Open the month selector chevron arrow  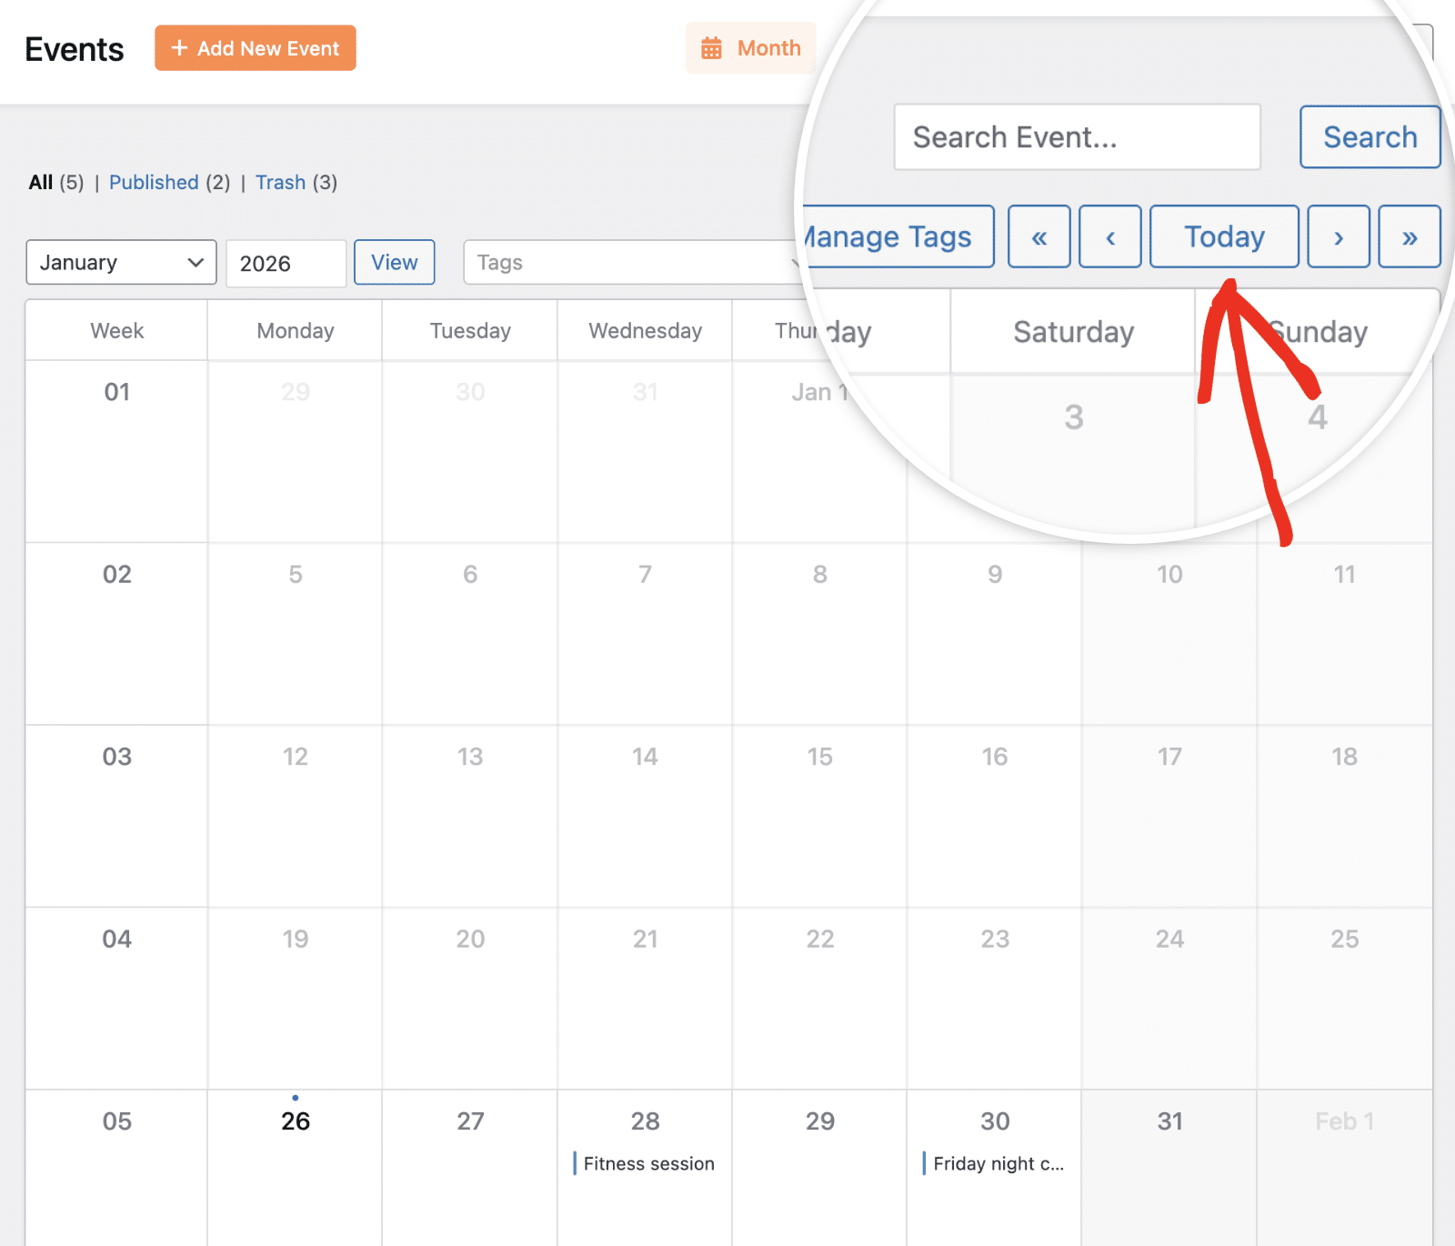point(194,262)
